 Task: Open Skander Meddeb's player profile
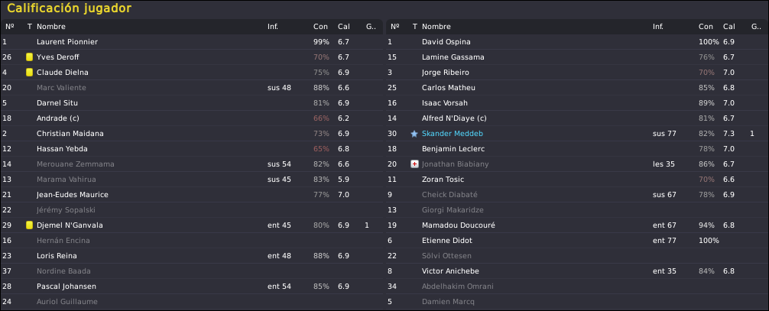point(453,134)
